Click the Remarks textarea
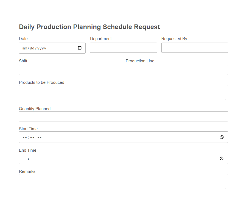Screen dimensions: 247x197 (123, 181)
